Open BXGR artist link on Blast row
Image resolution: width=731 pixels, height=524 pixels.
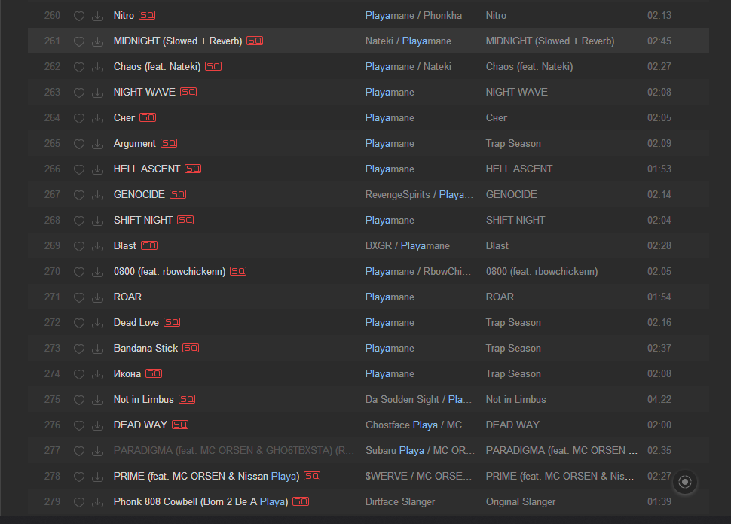pos(378,245)
